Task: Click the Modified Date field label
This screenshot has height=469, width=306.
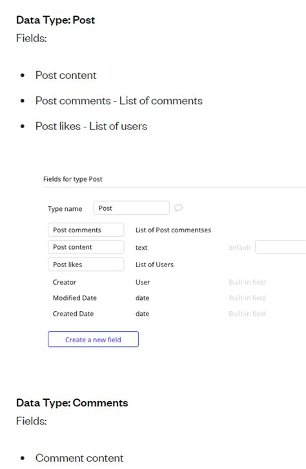Action: (75, 298)
